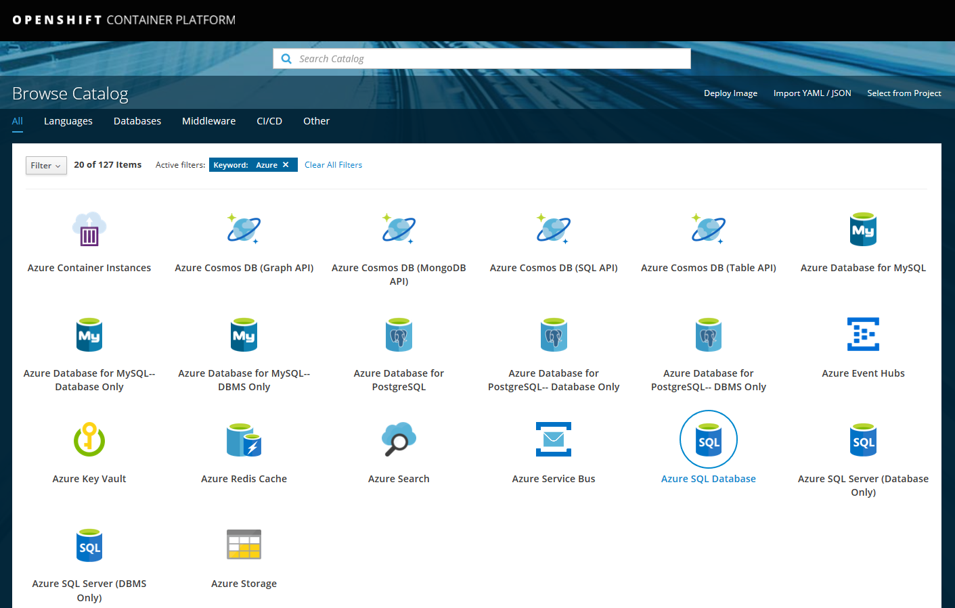Click the Azure Service Bus envelope icon
The image size is (955, 608).
pos(554,440)
